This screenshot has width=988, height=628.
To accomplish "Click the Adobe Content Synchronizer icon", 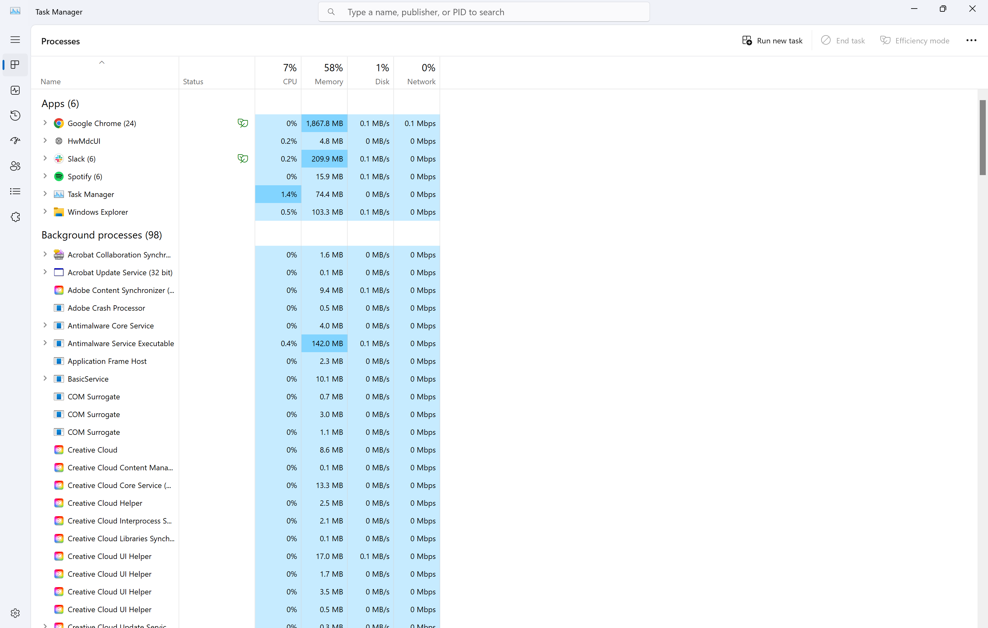I will pos(59,290).
